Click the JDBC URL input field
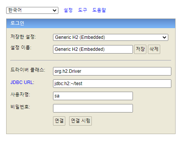The height and width of the screenshot is (141, 194). (x=112, y=84)
